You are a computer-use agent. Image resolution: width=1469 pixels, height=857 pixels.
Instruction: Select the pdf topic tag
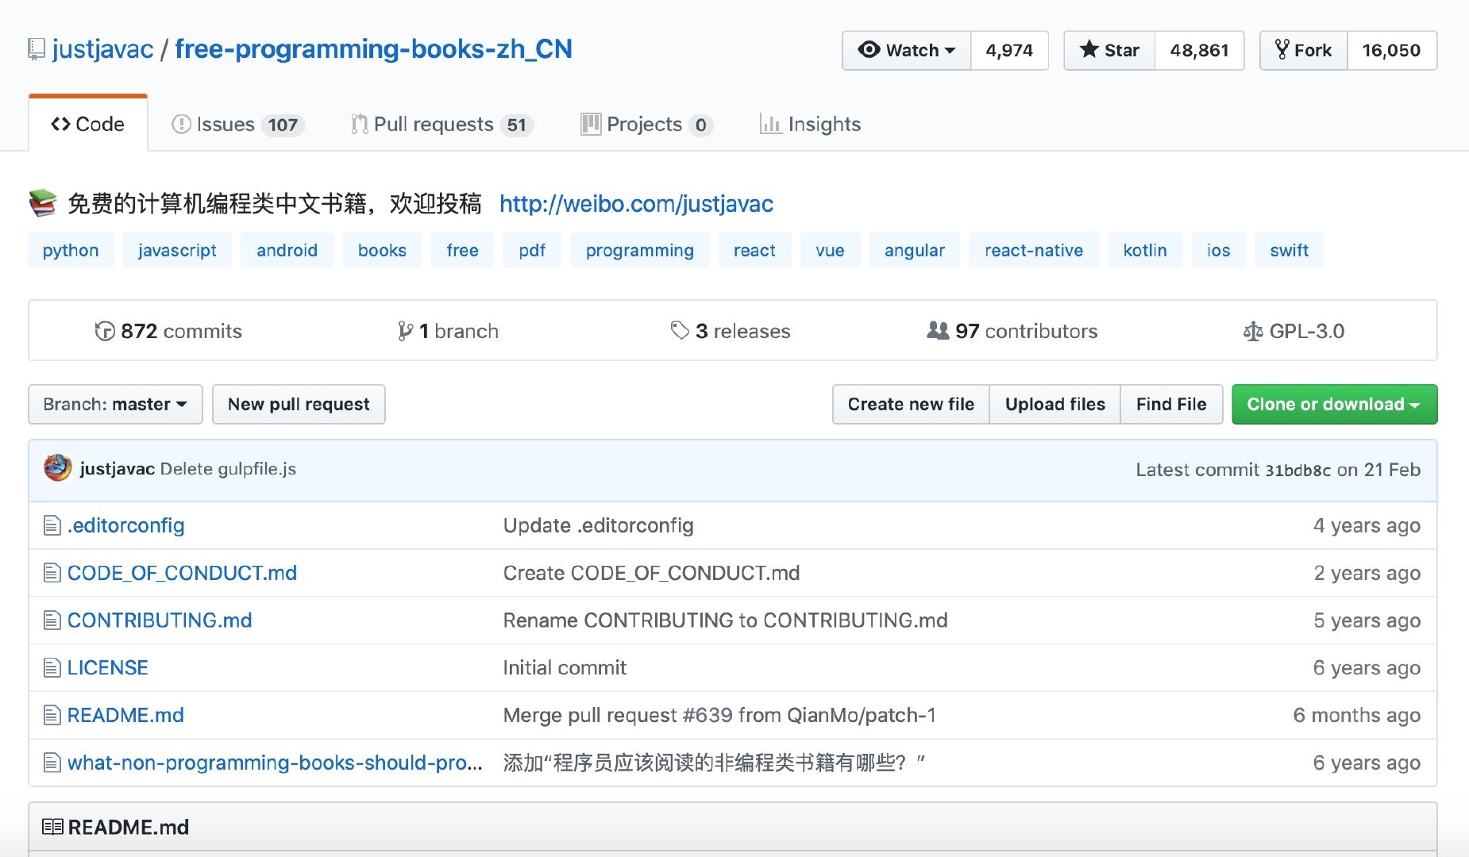[532, 251]
